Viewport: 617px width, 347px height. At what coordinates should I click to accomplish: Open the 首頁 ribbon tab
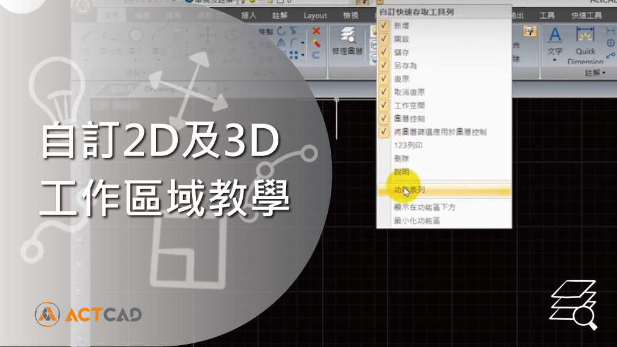[x=111, y=15]
